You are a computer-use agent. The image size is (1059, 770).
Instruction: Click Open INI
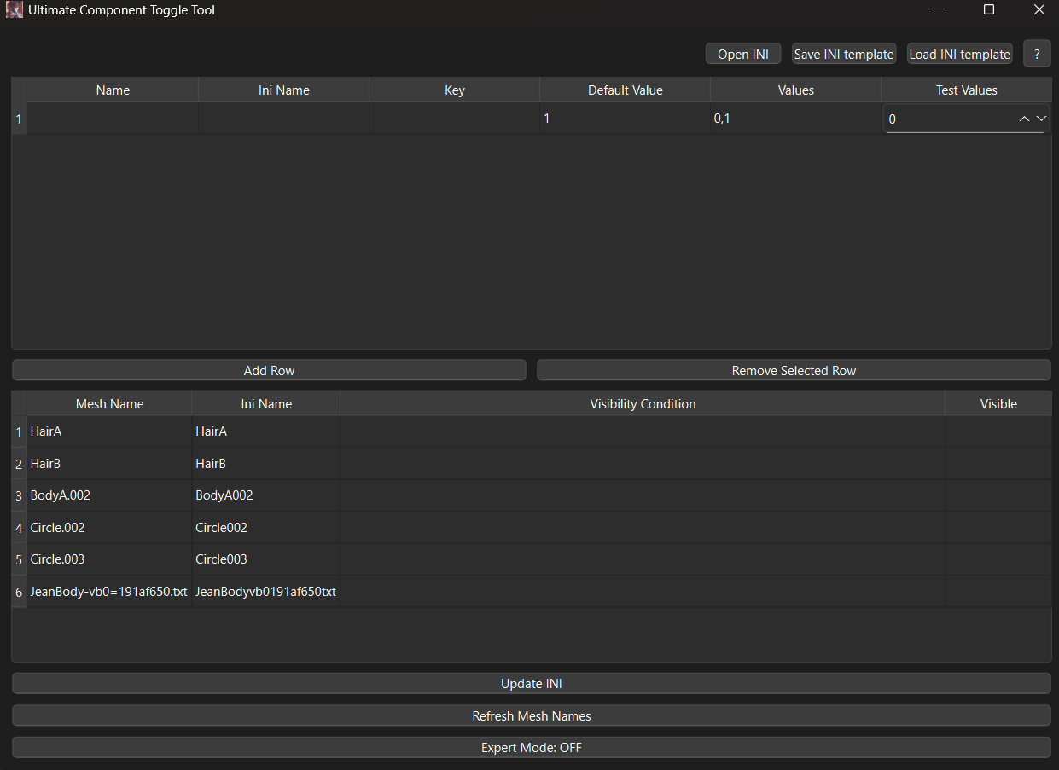742,53
